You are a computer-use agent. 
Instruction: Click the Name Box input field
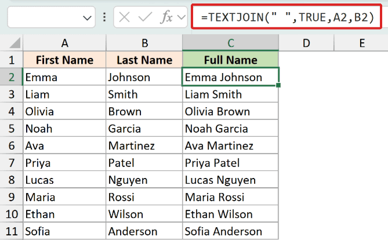[51, 17]
